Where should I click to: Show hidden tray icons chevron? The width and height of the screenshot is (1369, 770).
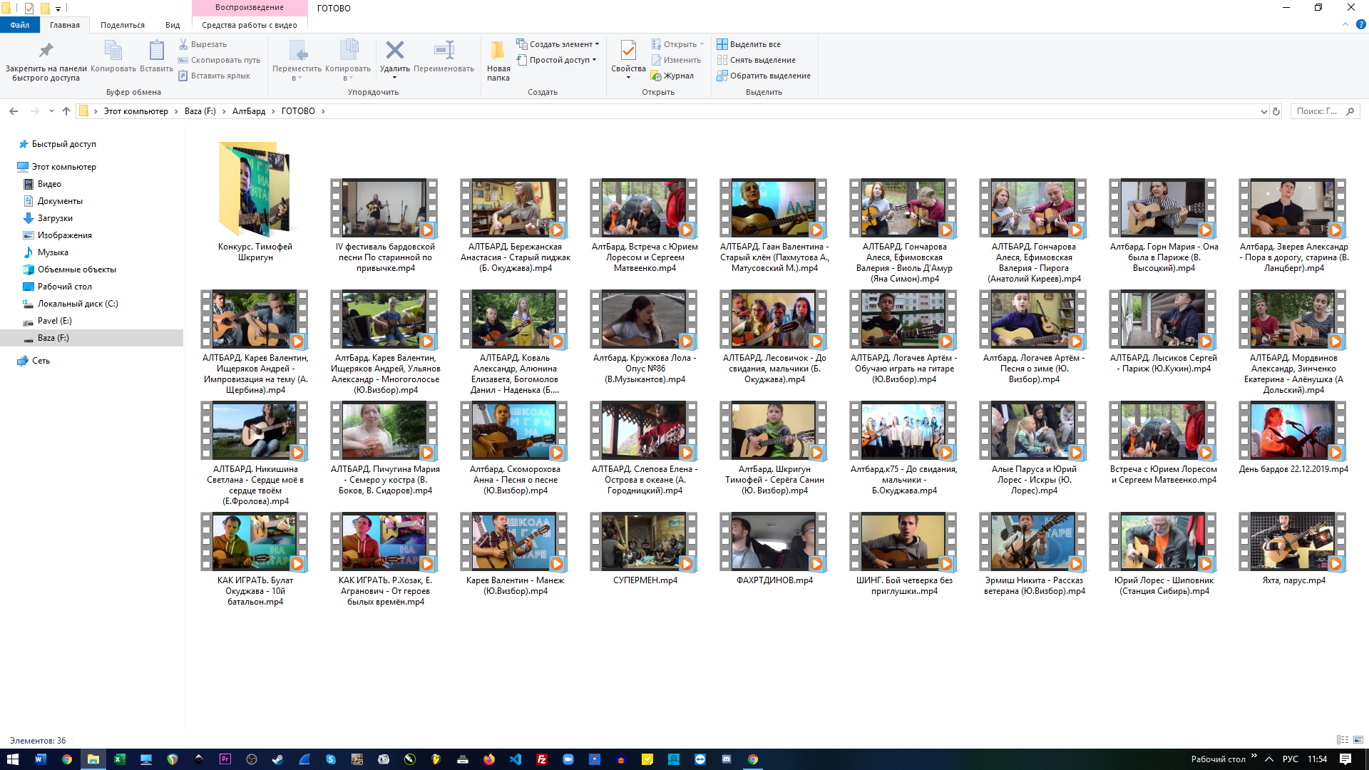click(x=1269, y=759)
